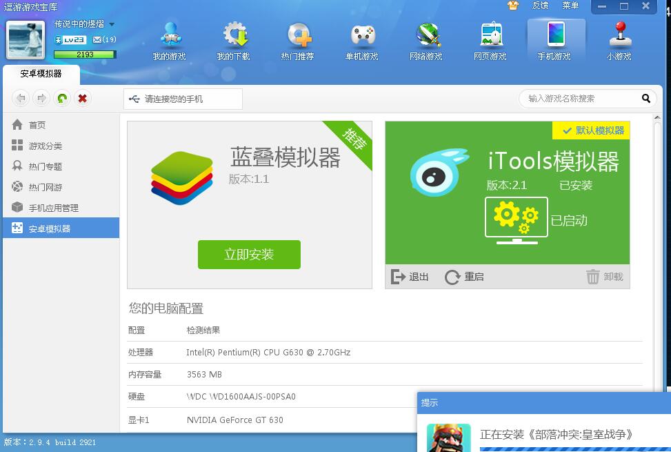
Task: Open 小游戏 category
Action: tap(619, 42)
